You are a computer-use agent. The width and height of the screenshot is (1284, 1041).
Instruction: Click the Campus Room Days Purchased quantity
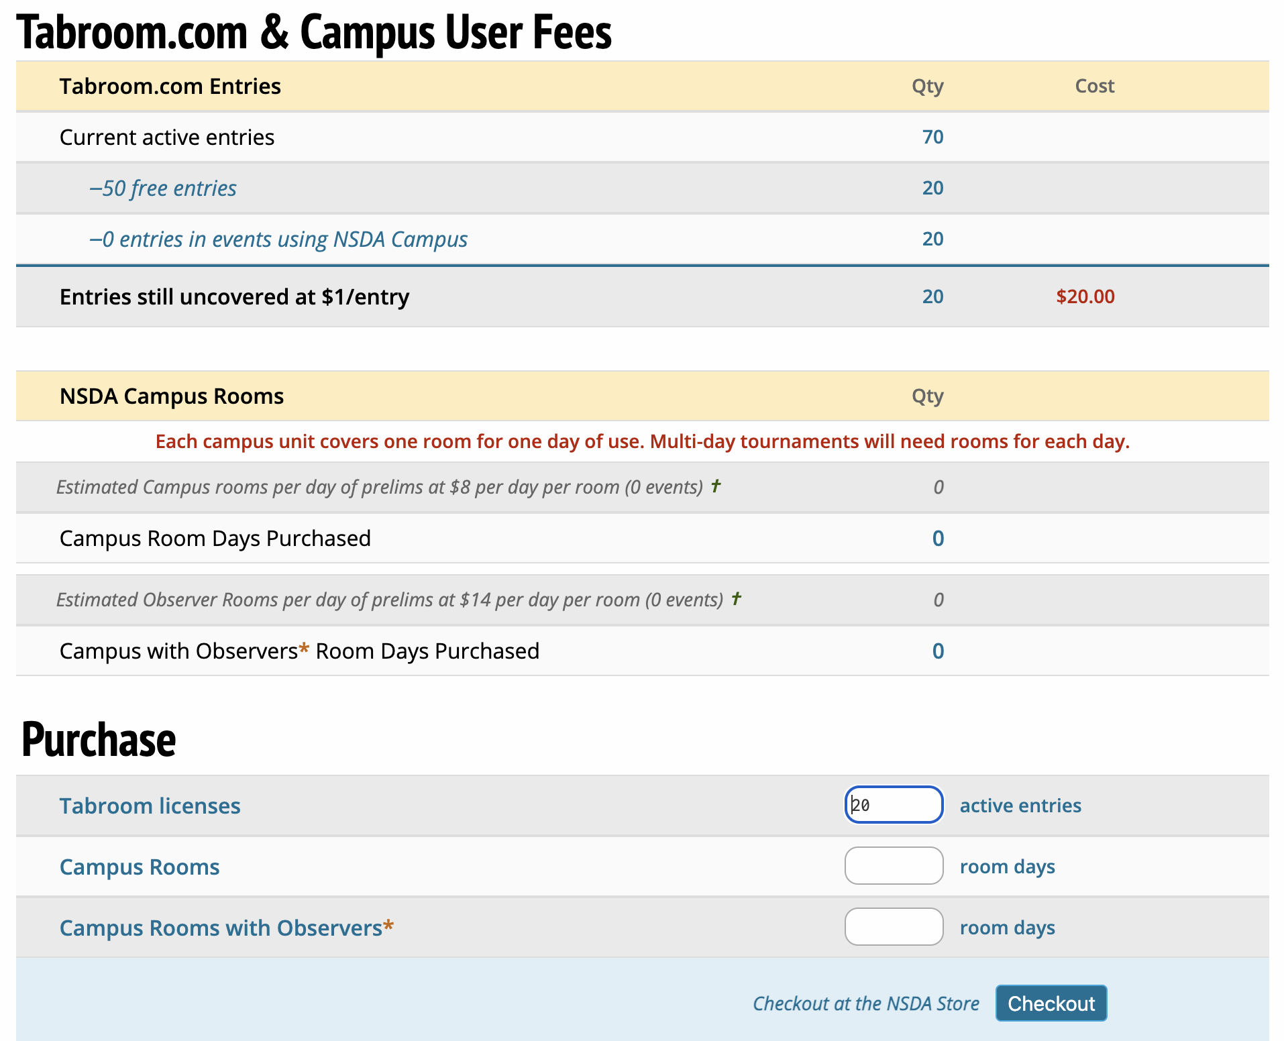938,539
